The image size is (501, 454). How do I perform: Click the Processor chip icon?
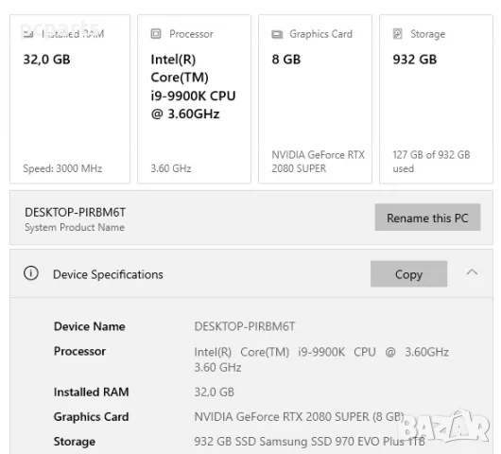pos(156,33)
